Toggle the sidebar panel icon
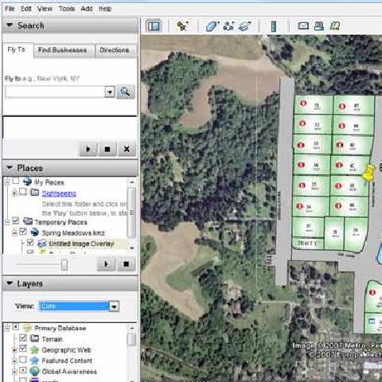Screen dimensions: 382x382 pos(154,26)
